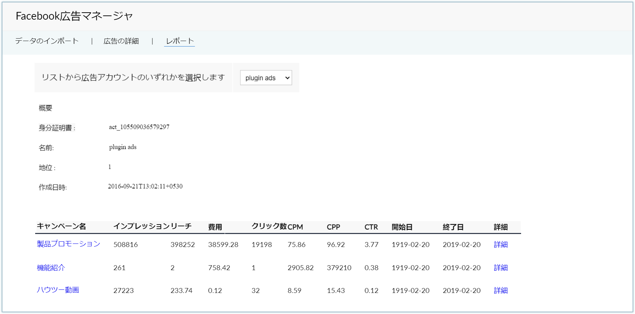Click start date in 製品プロモーション row
Screen dimensions: 635x314
pyautogui.click(x=411, y=245)
